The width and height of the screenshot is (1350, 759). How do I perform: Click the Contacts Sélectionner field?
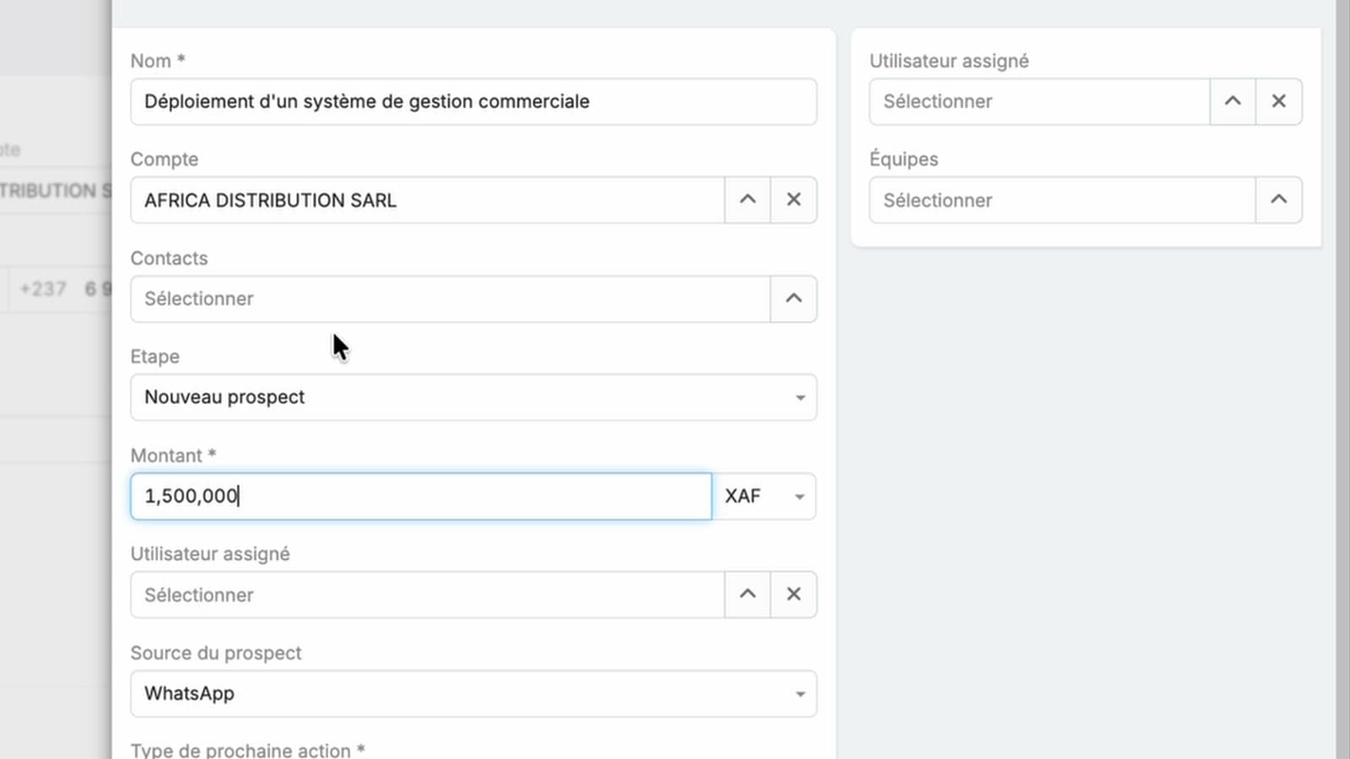(x=450, y=299)
